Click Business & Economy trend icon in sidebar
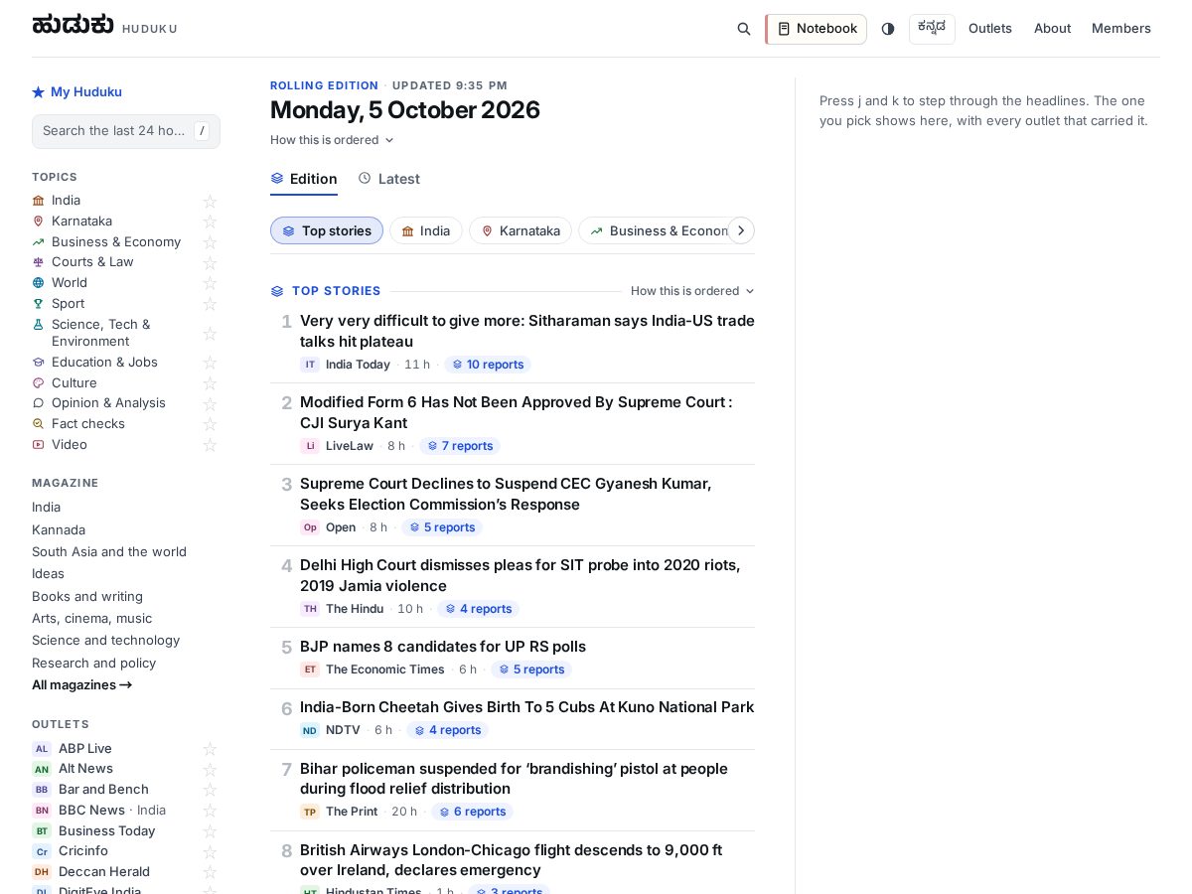 tap(39, 242)
